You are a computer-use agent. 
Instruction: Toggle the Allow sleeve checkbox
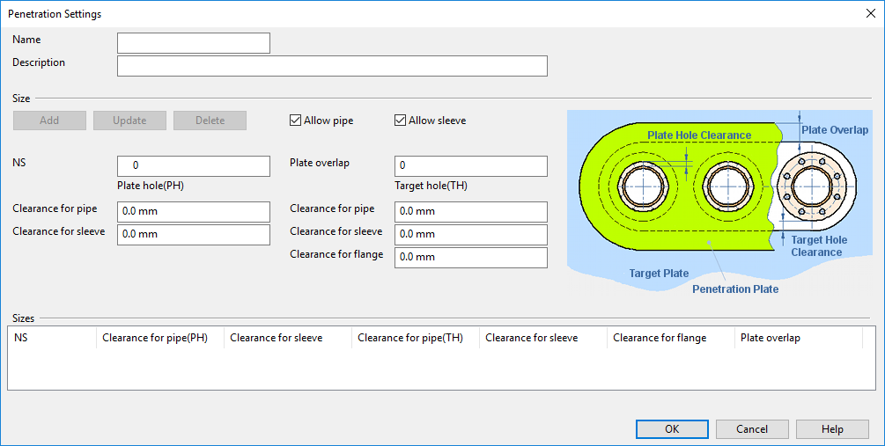click(x=401, y=121)
